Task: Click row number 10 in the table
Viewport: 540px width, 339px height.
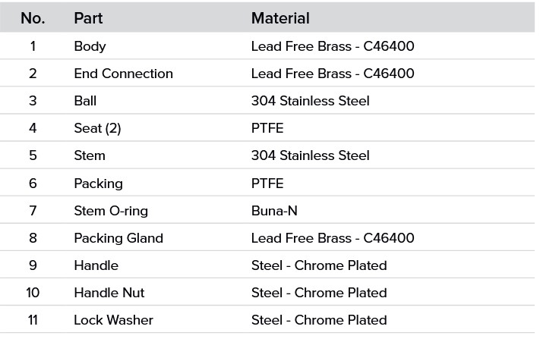Action: pyautogui.click(x=33, y=293)
